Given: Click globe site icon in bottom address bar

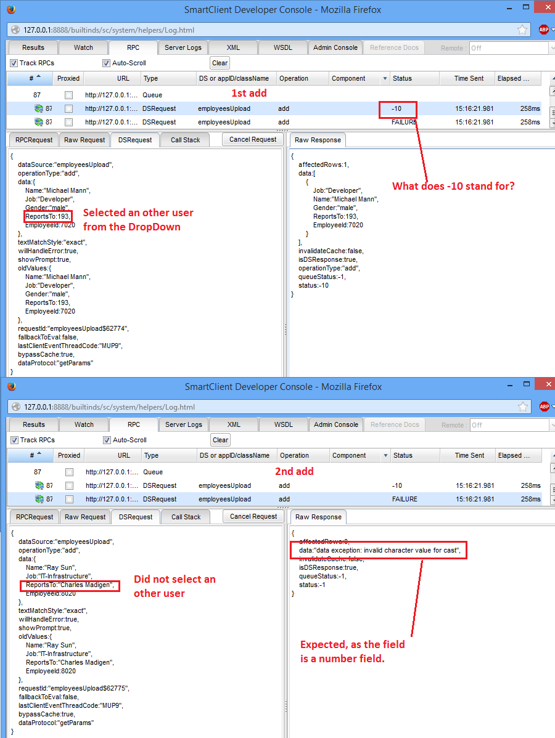Looking at the screenshot, I should click(x=16, y=407).
